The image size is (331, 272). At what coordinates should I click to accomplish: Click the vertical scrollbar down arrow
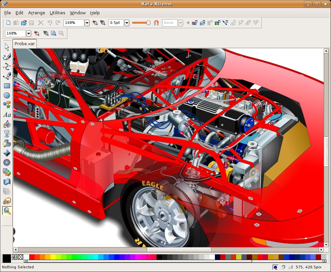pos(326,245)
